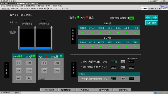This screenshot has height=94, width=168.
Task: Go to next gate using right arrow
Action: tap(155, 17)
